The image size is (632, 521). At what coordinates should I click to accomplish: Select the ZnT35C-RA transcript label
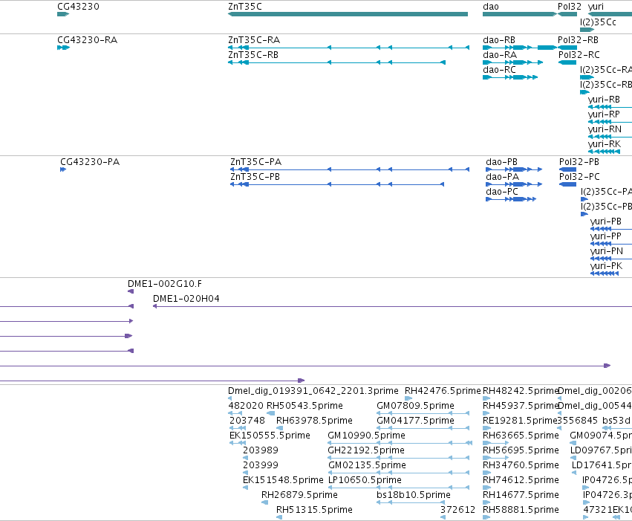click(x=254, y=40)
